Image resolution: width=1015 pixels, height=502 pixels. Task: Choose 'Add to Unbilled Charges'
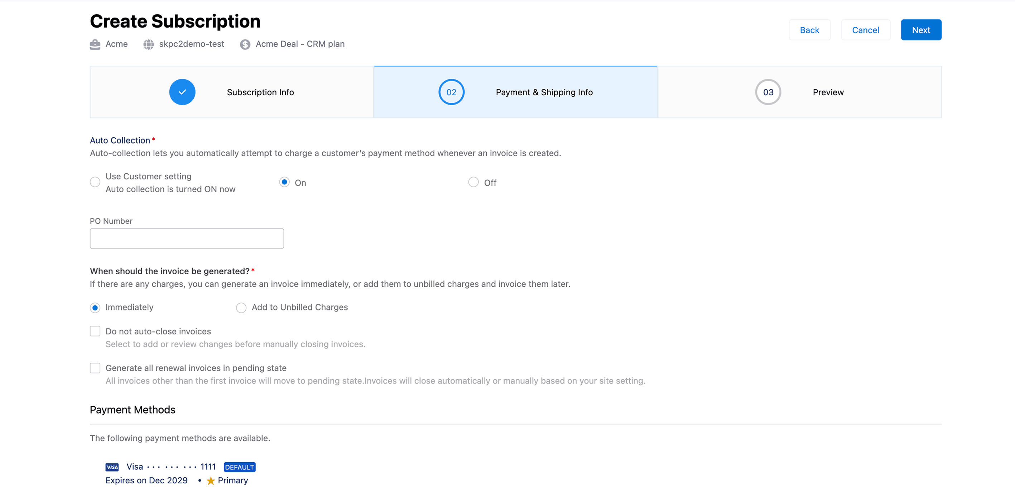pyautogui.click(x=241, y=307)
